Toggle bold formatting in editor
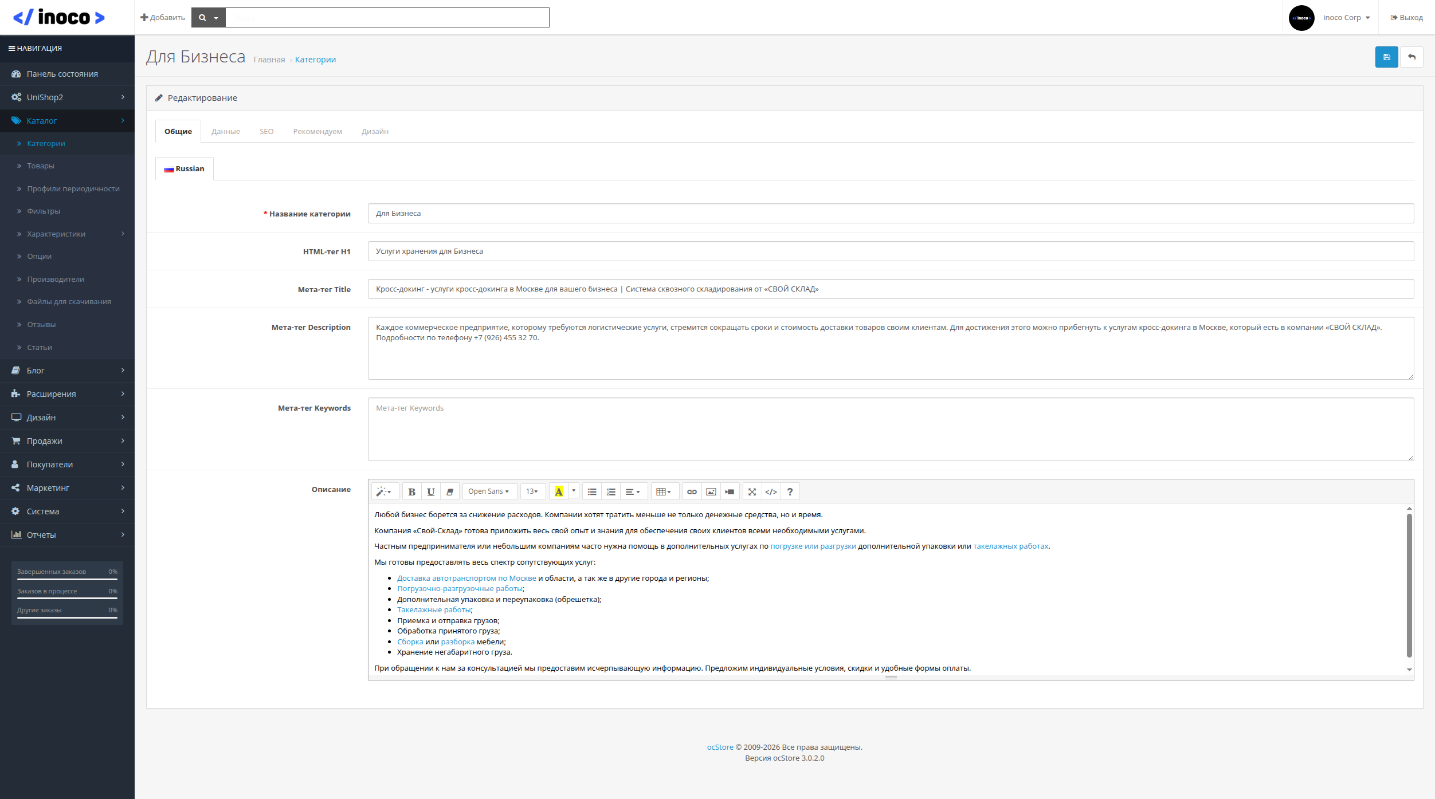The image size is (1435, 799). [x=411, y=491]
